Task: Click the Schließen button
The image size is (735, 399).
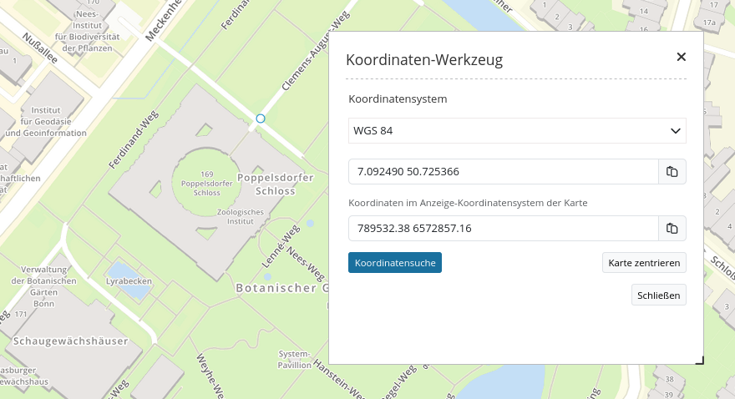Action: [659, 295]
